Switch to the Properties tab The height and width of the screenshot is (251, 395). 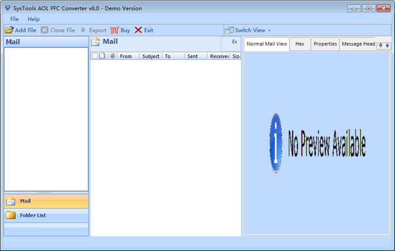pos(325,44)
